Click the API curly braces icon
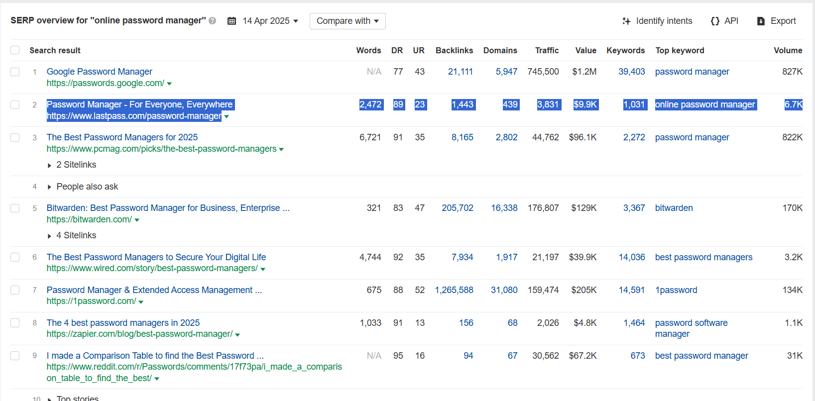Screen dimensions: 815x401 coord(715,21)
